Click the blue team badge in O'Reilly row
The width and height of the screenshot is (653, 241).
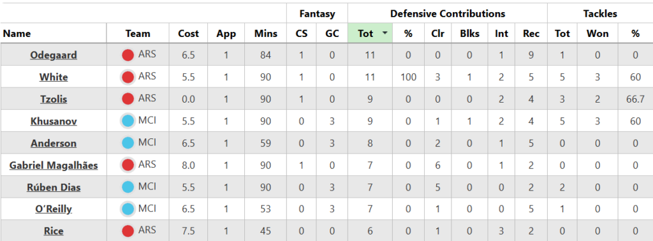[x=128, y=209]
